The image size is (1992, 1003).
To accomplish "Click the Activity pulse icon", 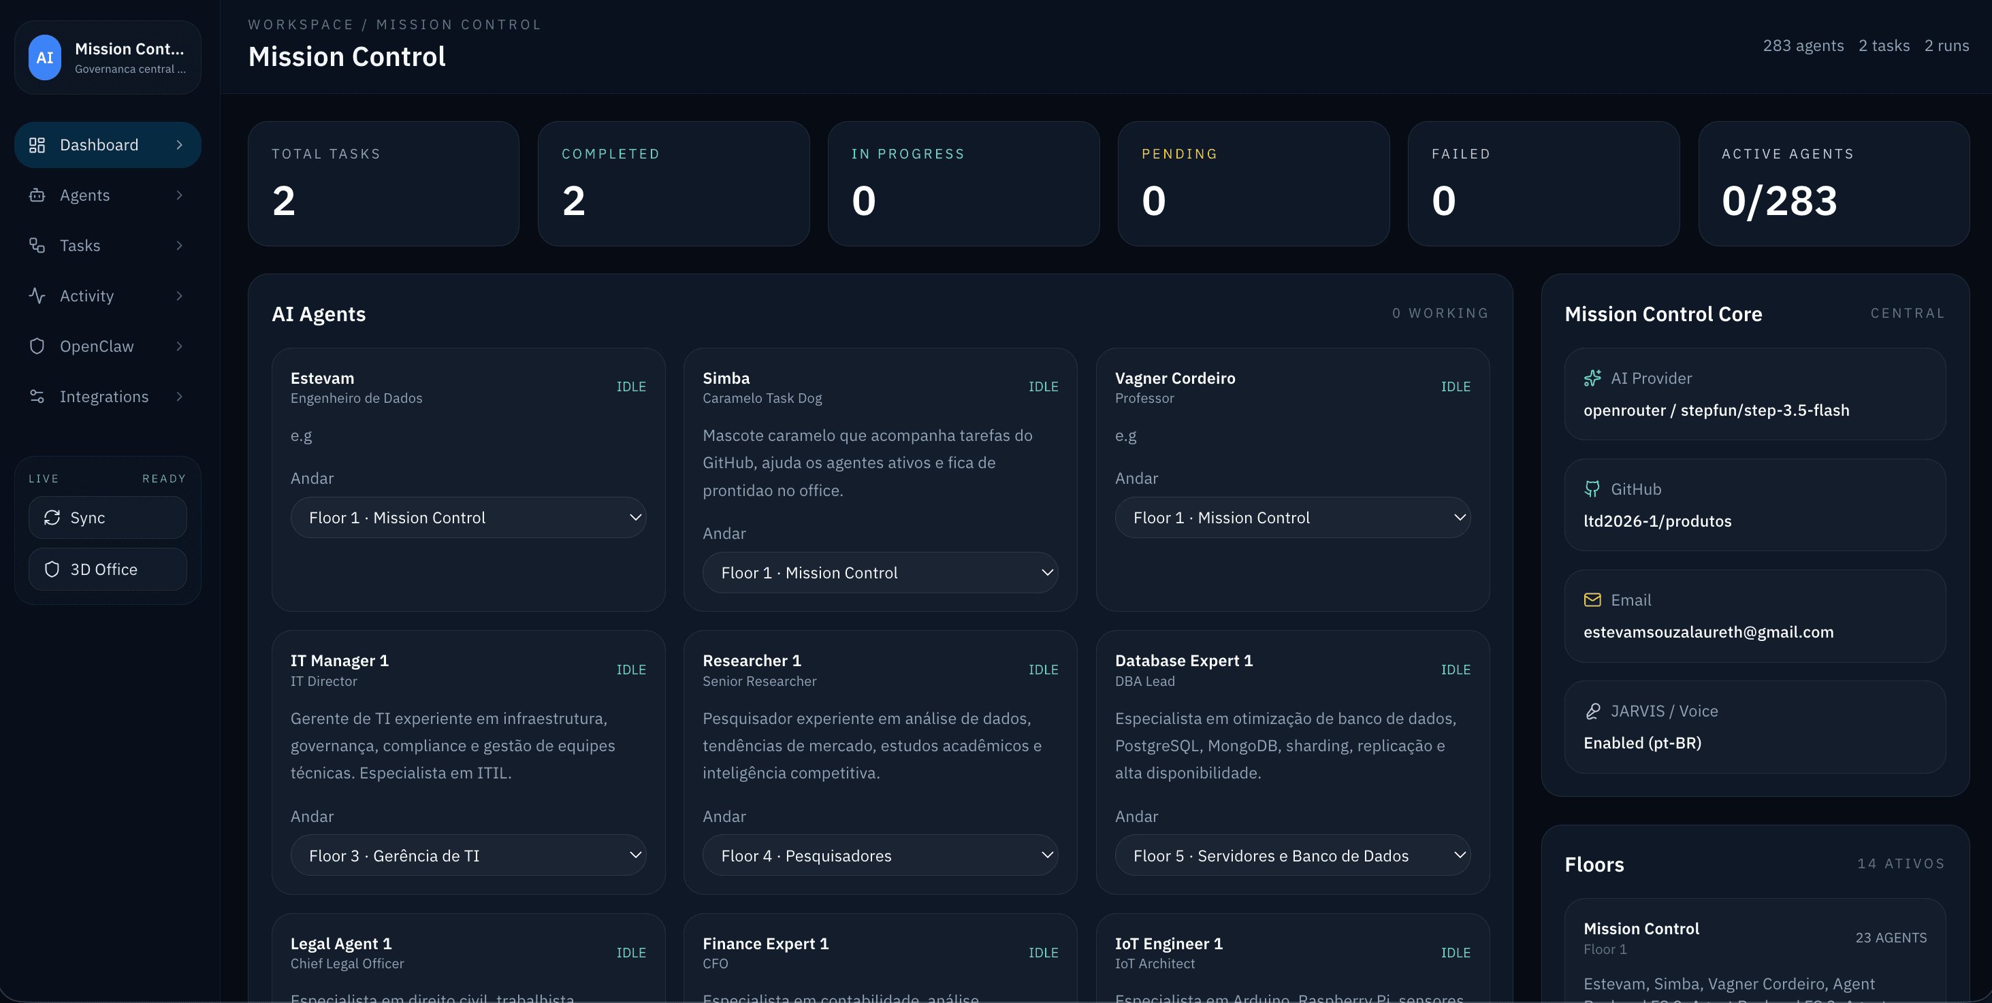I will pos(37,295).
